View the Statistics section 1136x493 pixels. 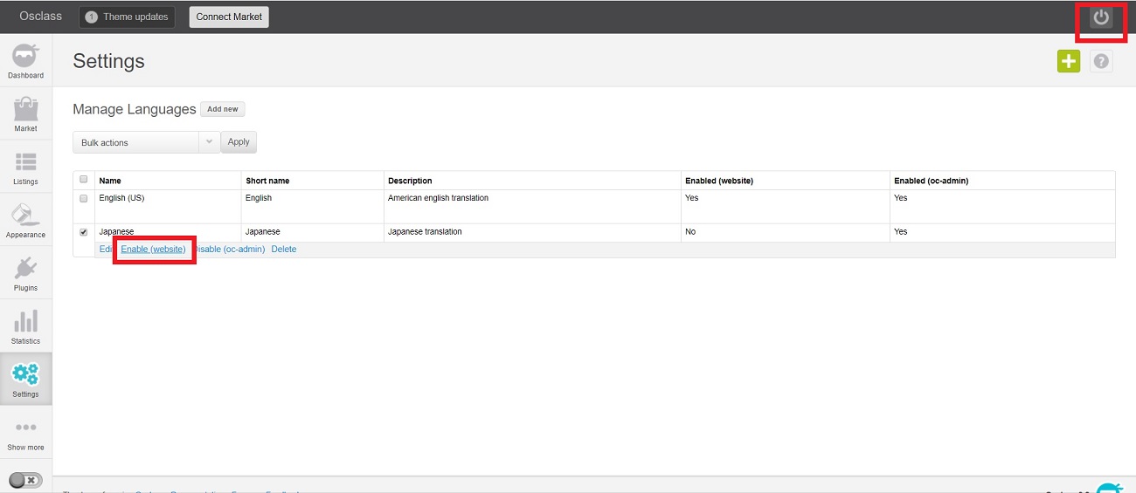tap(25, 326)
